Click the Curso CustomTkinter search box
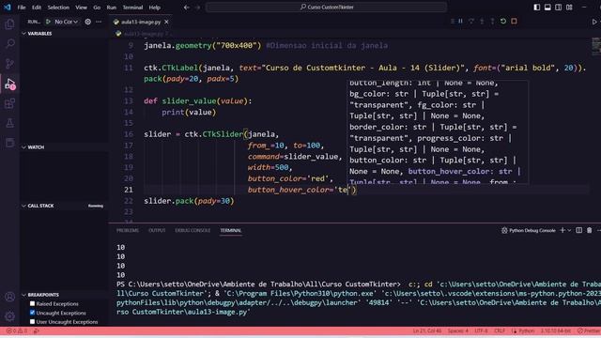Viewport: 601px width, 338px height. point(326,7)
